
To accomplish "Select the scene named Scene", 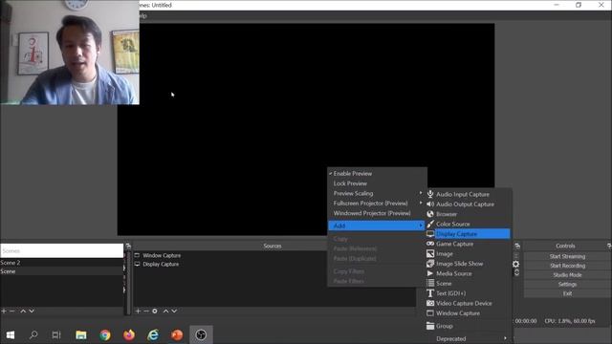I will pyautogui.click(x=61, y=271).
